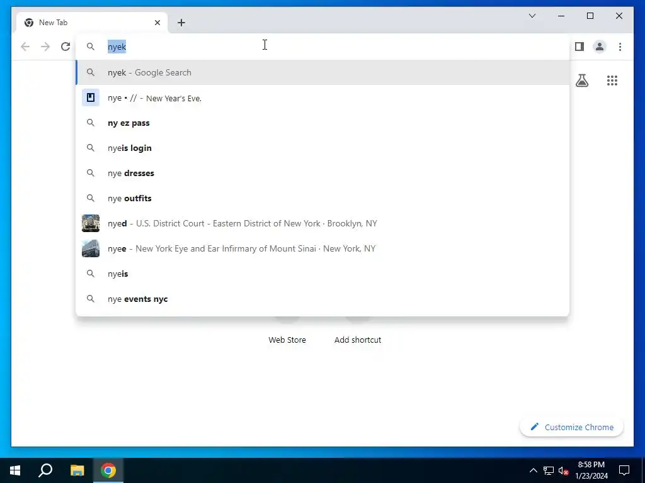Choose the nye dresses suggestion

coord(322,173)
